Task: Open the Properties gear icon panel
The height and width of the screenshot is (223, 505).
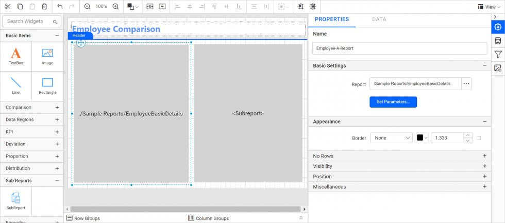Action: pos(498,27)
